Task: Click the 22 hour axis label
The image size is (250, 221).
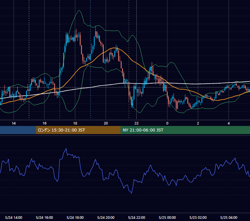Action: pyautogui.click(x=136, y=123)
